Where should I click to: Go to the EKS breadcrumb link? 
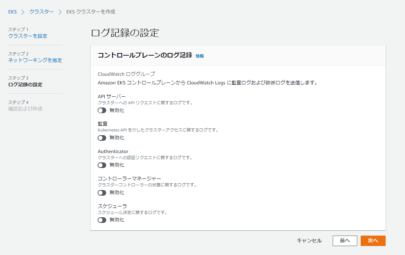(x=12, y=12)
